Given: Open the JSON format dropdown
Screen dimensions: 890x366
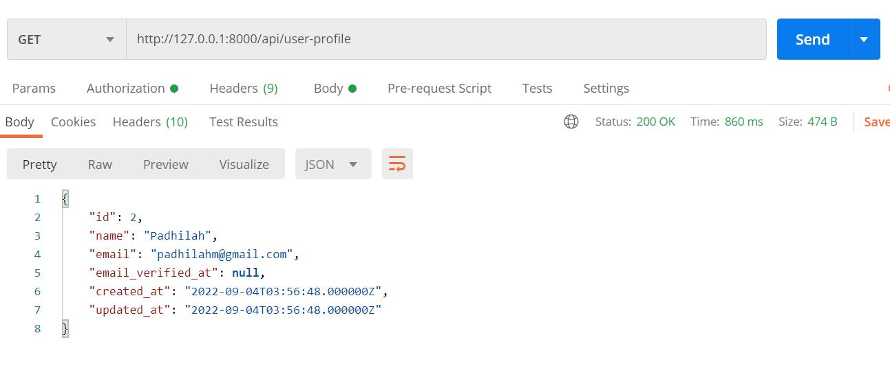Looking at the screenshot, I should 332,164.
